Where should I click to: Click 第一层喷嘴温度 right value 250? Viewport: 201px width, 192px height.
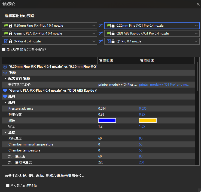coord(142,162)
